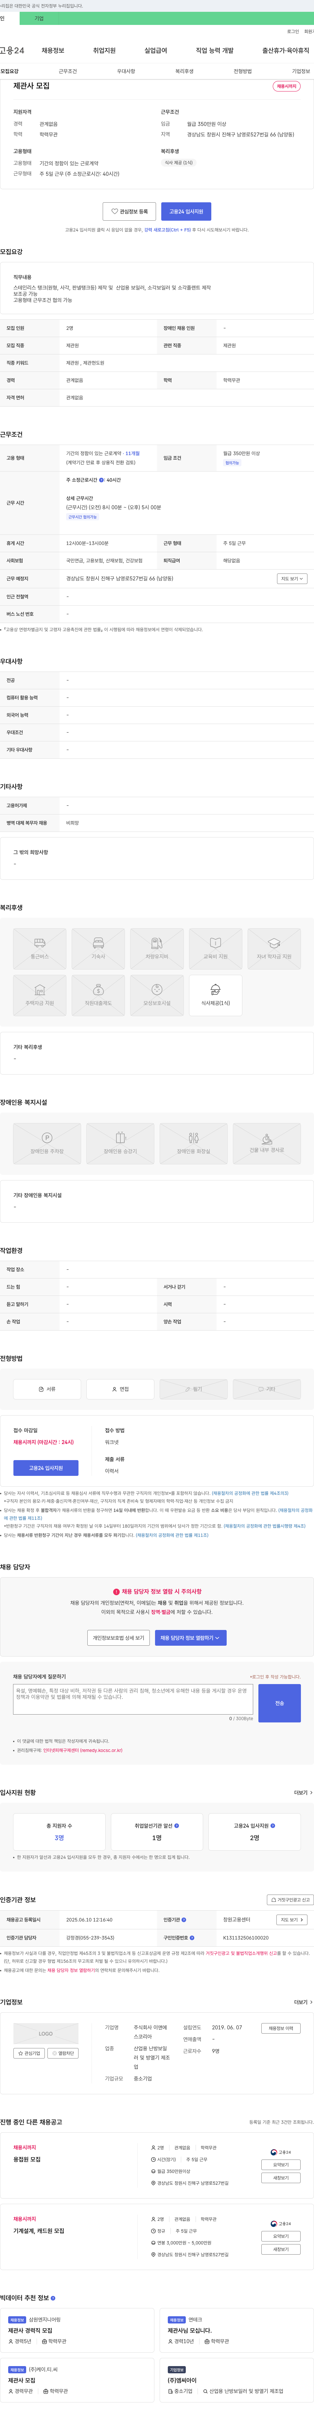Image resolution: width=314 pixels, height=2432 pixels.
Task: Jump to the 기업정보 section tab
Action: [x=301, y=71]
